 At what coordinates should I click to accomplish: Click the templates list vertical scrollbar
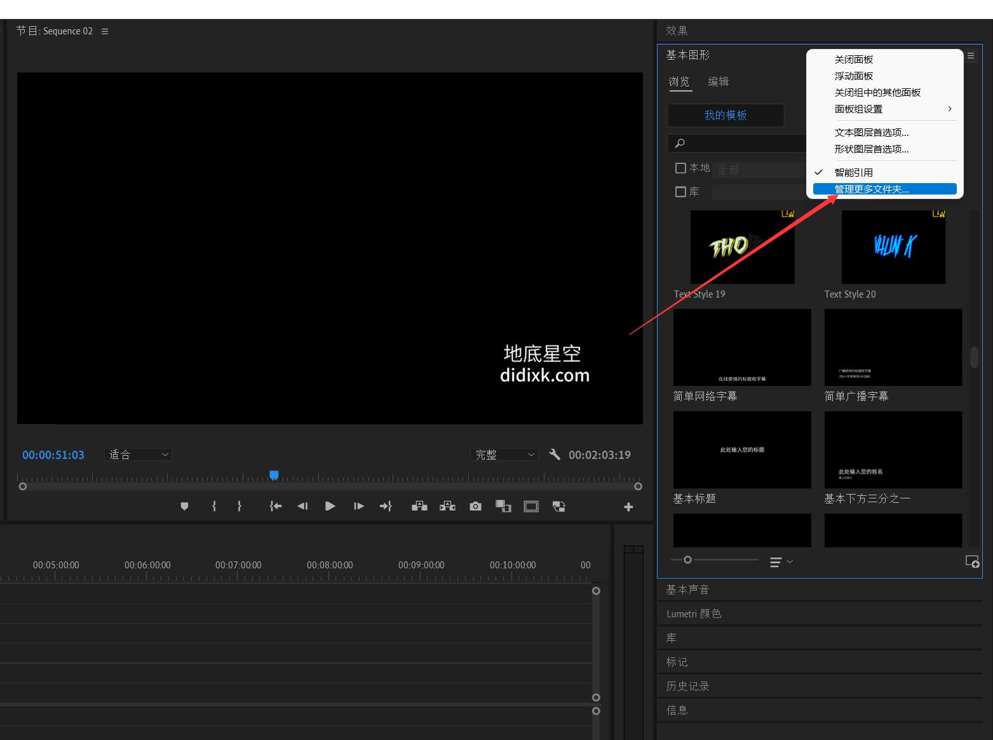(x=974, y=357)
